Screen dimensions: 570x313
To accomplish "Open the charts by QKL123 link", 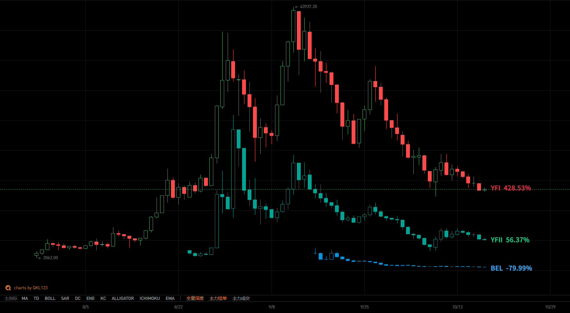I will 31,288.
